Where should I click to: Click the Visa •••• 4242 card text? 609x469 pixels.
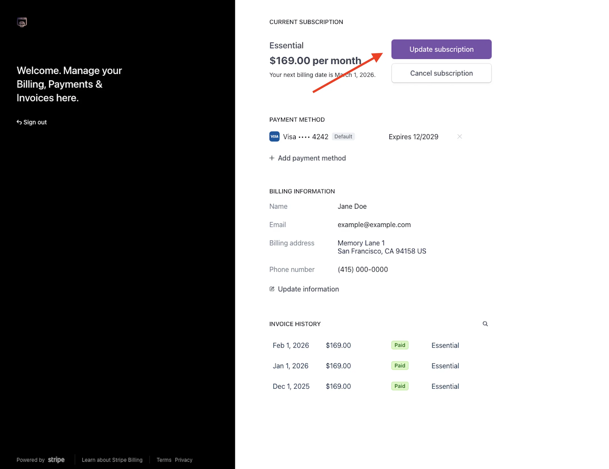coord(306,137)
